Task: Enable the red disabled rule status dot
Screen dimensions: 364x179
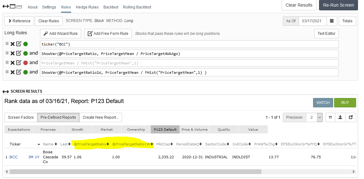Action: (x=25, y=63)
